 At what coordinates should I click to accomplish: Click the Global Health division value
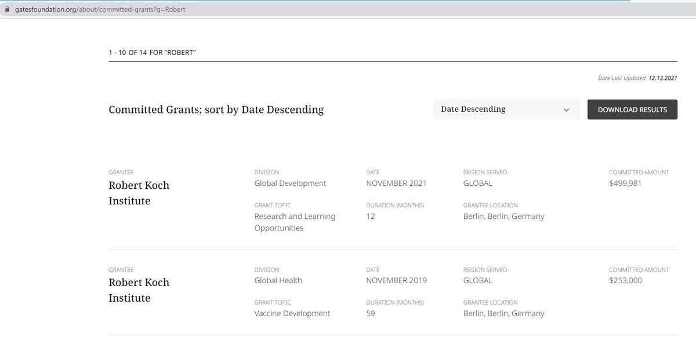click(x=278, y=280)
